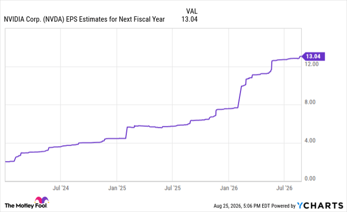Click the Aug 25, 2026 timestamp text

(242, 206)
